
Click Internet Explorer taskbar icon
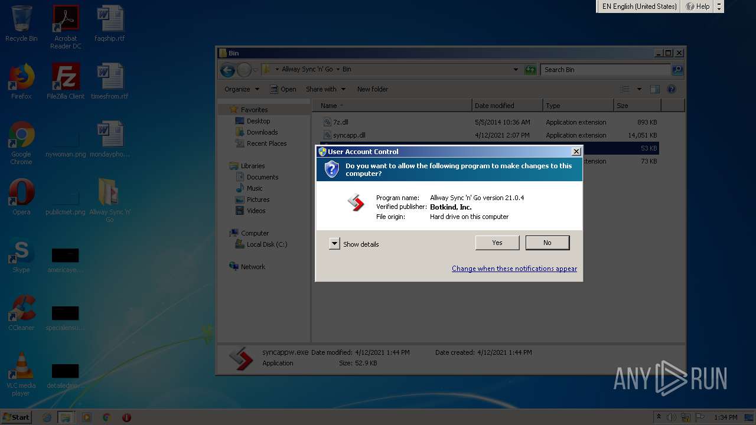(47, 417)
